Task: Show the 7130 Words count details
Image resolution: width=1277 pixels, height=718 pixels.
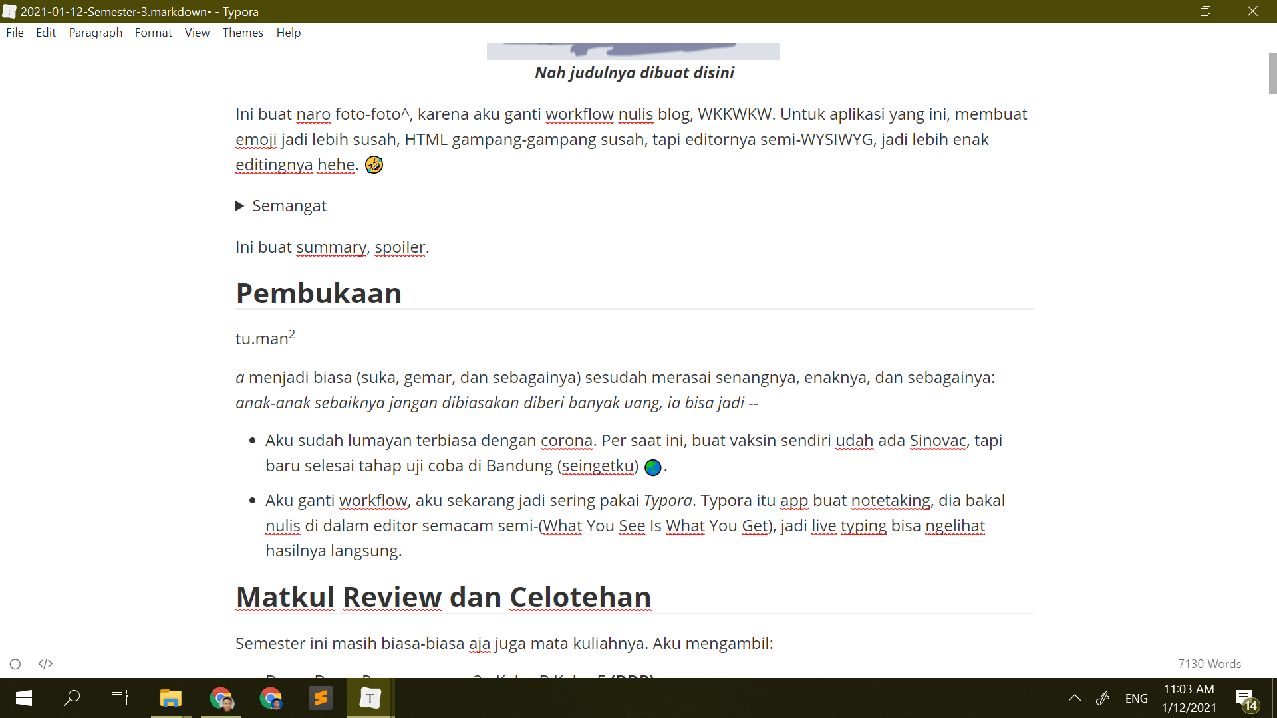Action: click(1209, 663)
